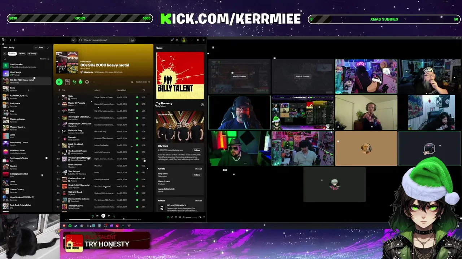
Task: Select the Master Of Puppets track row
Action: [103, 104]
